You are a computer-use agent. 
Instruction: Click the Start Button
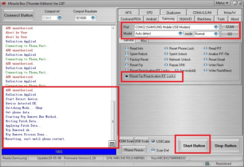point(194,146)
